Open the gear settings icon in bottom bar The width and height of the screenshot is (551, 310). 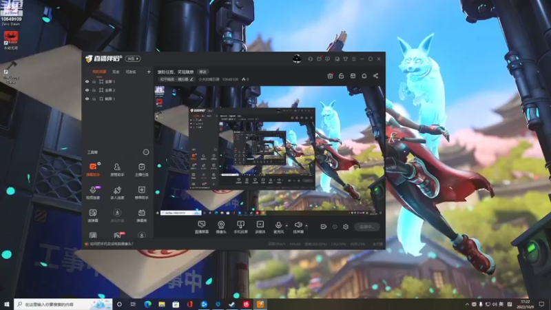tap(346, 227)
